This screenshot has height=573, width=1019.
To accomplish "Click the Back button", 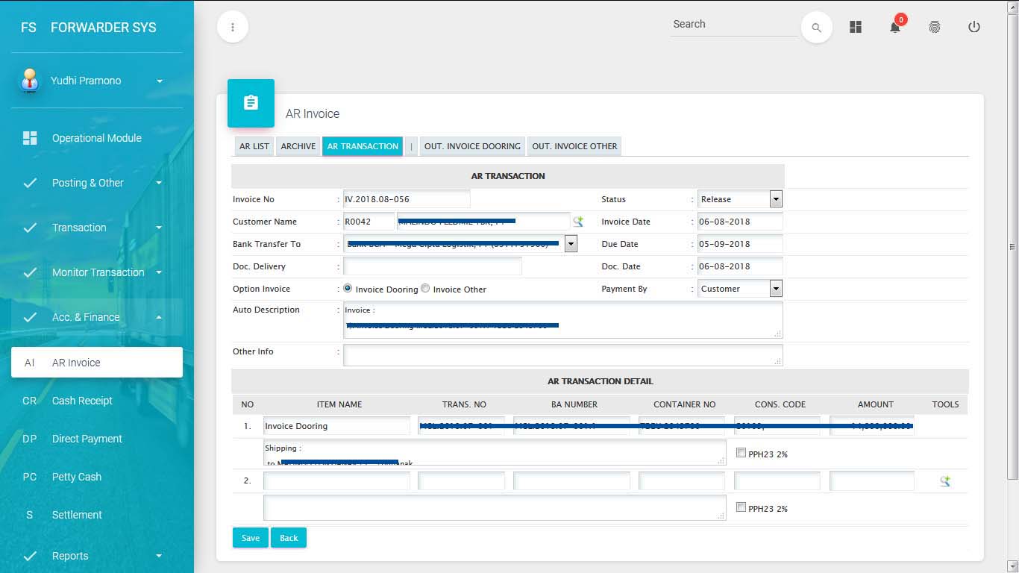I will (x=289, y=538).
